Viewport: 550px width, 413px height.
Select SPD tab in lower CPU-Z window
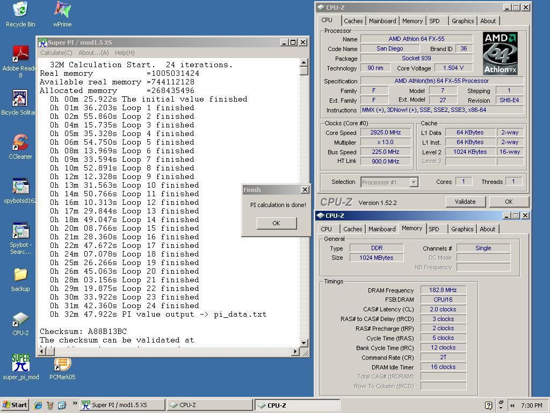pyautogui.click(x=434, y=229)
